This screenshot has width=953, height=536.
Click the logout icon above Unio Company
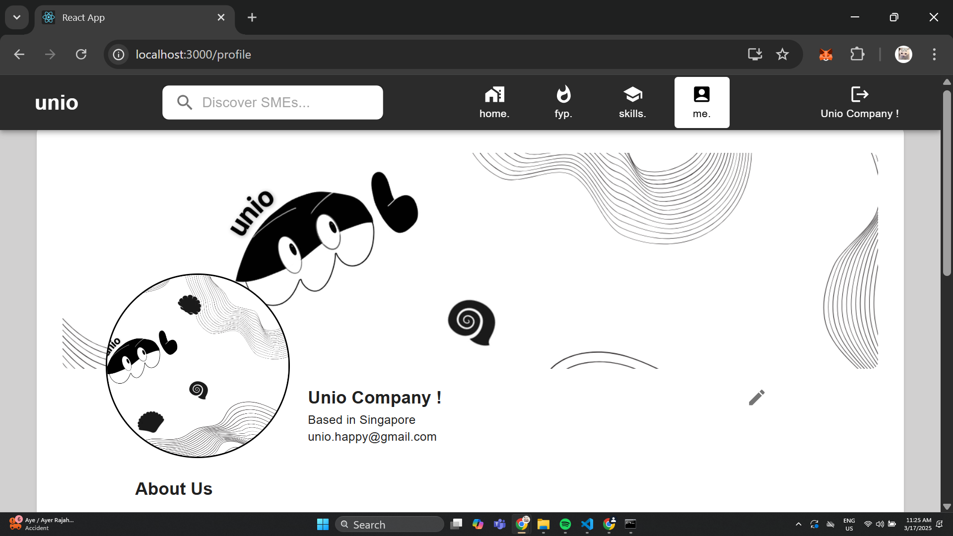(x=859, y=94)
